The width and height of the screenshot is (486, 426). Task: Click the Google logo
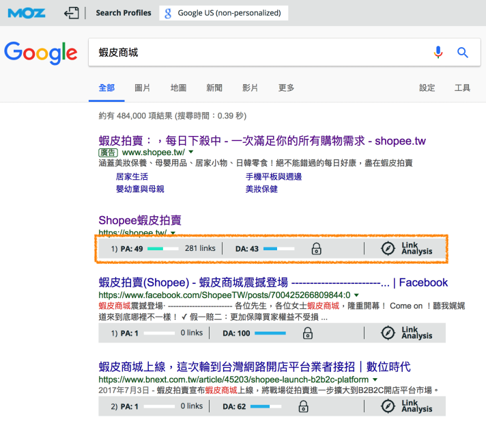coord(40,53)
